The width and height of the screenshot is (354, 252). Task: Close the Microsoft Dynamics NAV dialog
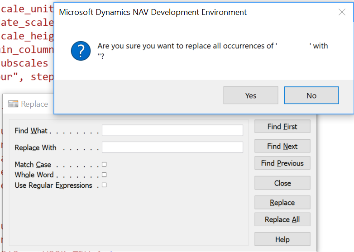(342, 12)
